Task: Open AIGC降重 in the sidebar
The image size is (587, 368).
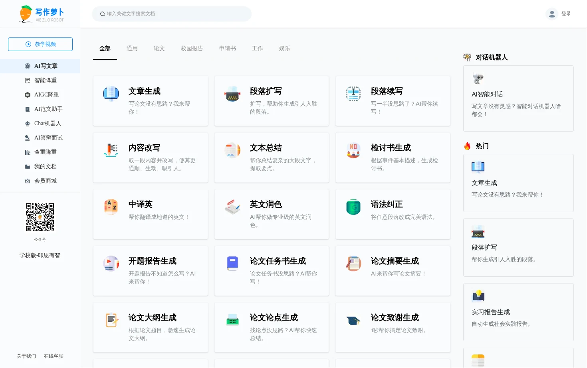Action: coord(40,95)
